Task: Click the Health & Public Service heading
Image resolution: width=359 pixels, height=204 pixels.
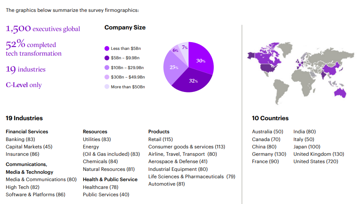Action: click(110, 179)
